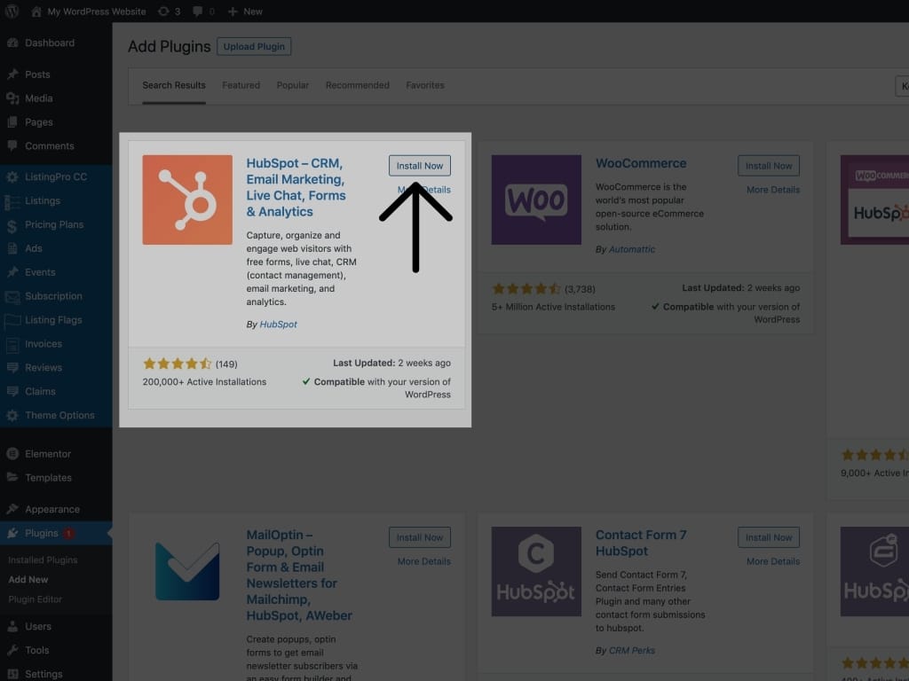
Task: Switch to the Favorites tab
Action: point(425,85)
